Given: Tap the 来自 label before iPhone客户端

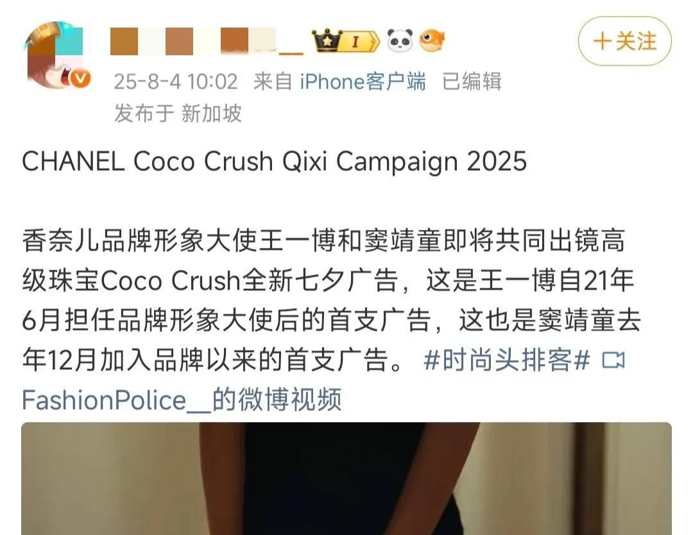Looking at the screenshot, I should click(273, 82).
